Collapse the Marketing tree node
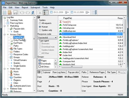Screen dimensions: 129x98 (5, 26)
